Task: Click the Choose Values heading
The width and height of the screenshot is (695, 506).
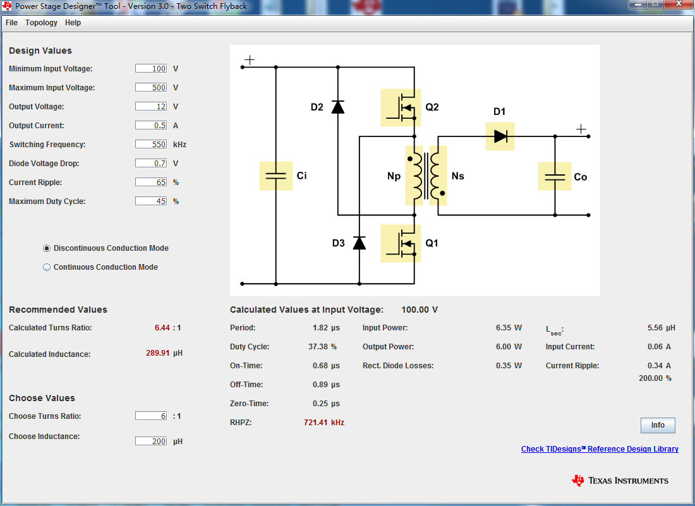Action: [x=42, y=398]
